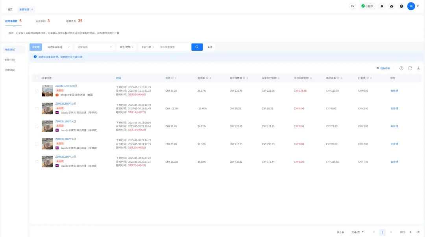Click product thumbnail of order ZSMG3L266PTA
The height and width of the screenshot is (237, 425).
47,126
